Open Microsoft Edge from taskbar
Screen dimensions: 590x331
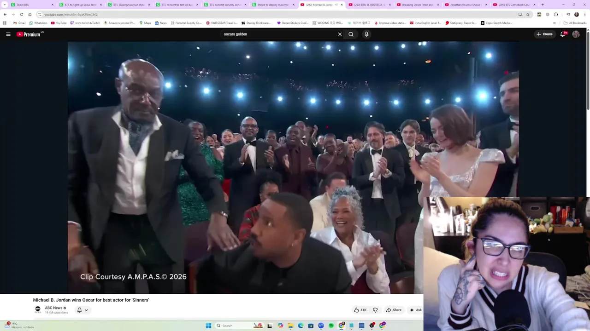click(x=301, y=325)
